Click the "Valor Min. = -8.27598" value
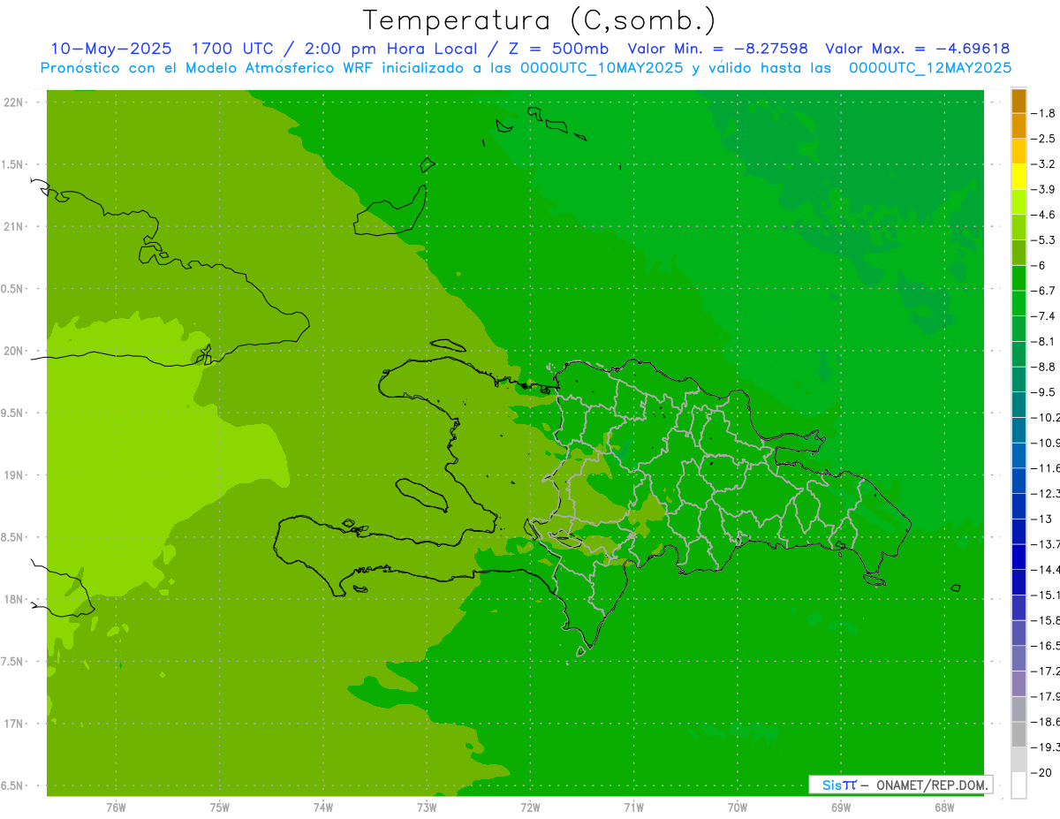This screenshot has width=1060, height=819. tap(717, 49)
